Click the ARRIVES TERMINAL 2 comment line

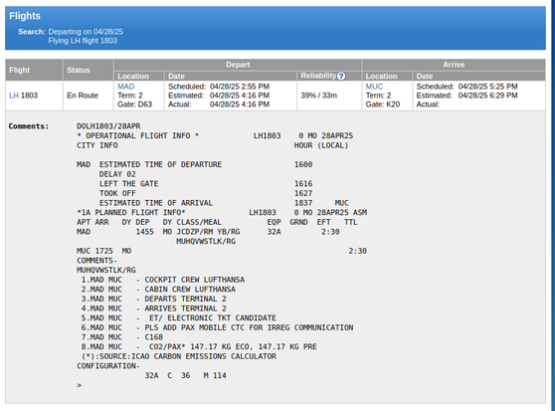(153, 308)
